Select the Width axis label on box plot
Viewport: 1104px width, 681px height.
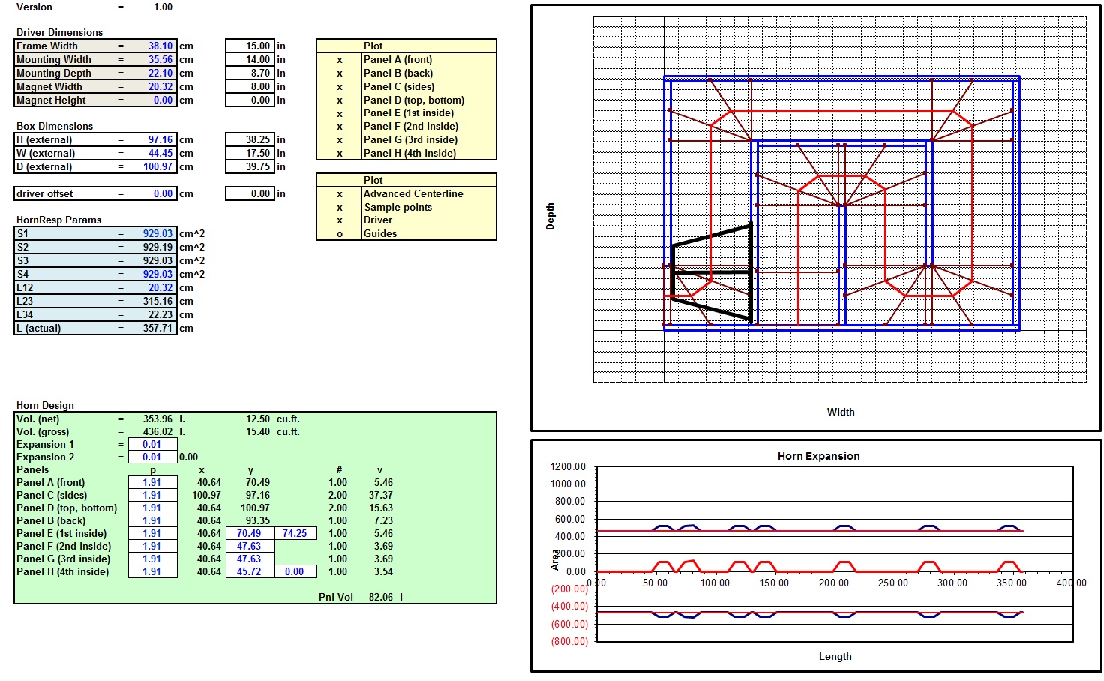click(x=841, y=412)
